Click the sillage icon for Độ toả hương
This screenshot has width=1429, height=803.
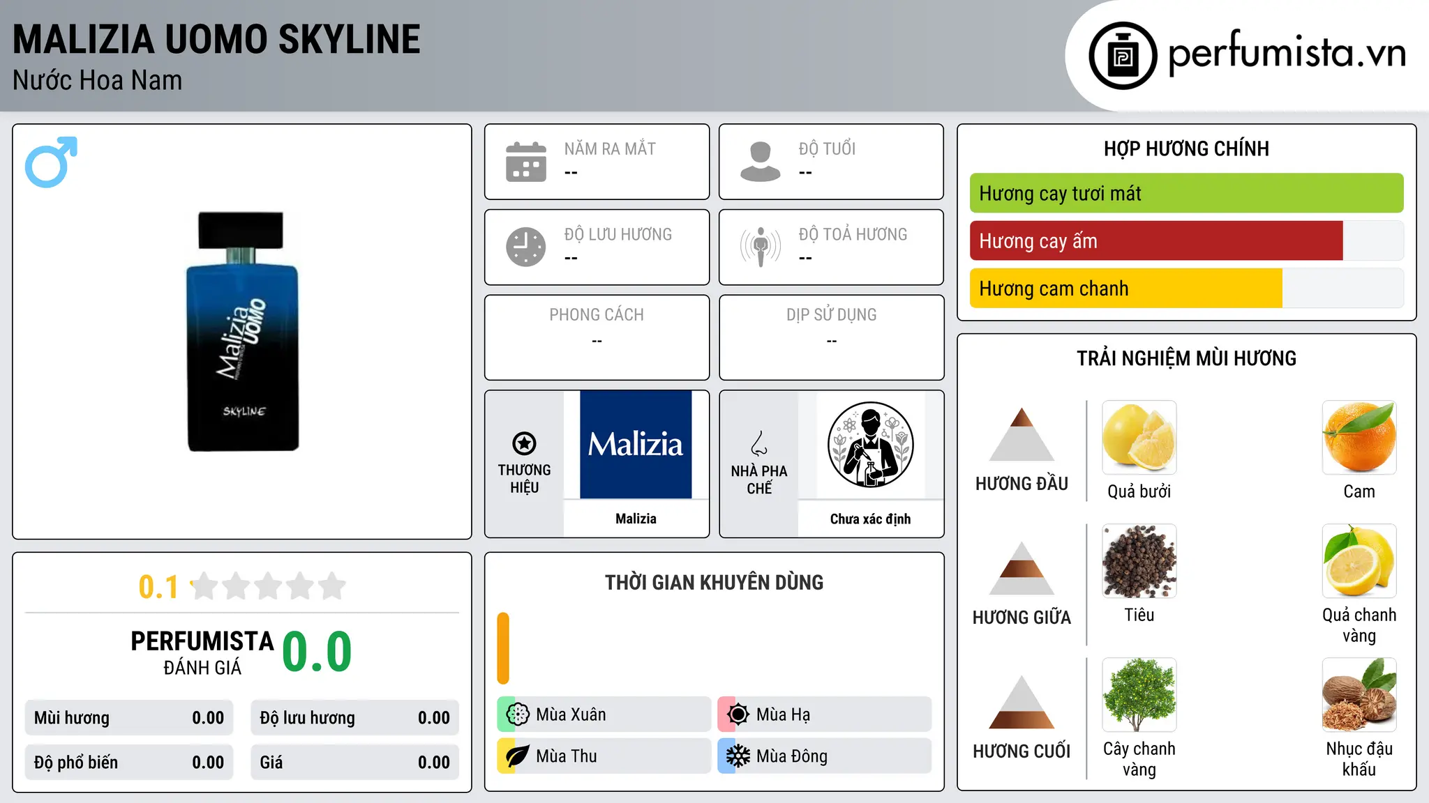coord(761,247)
